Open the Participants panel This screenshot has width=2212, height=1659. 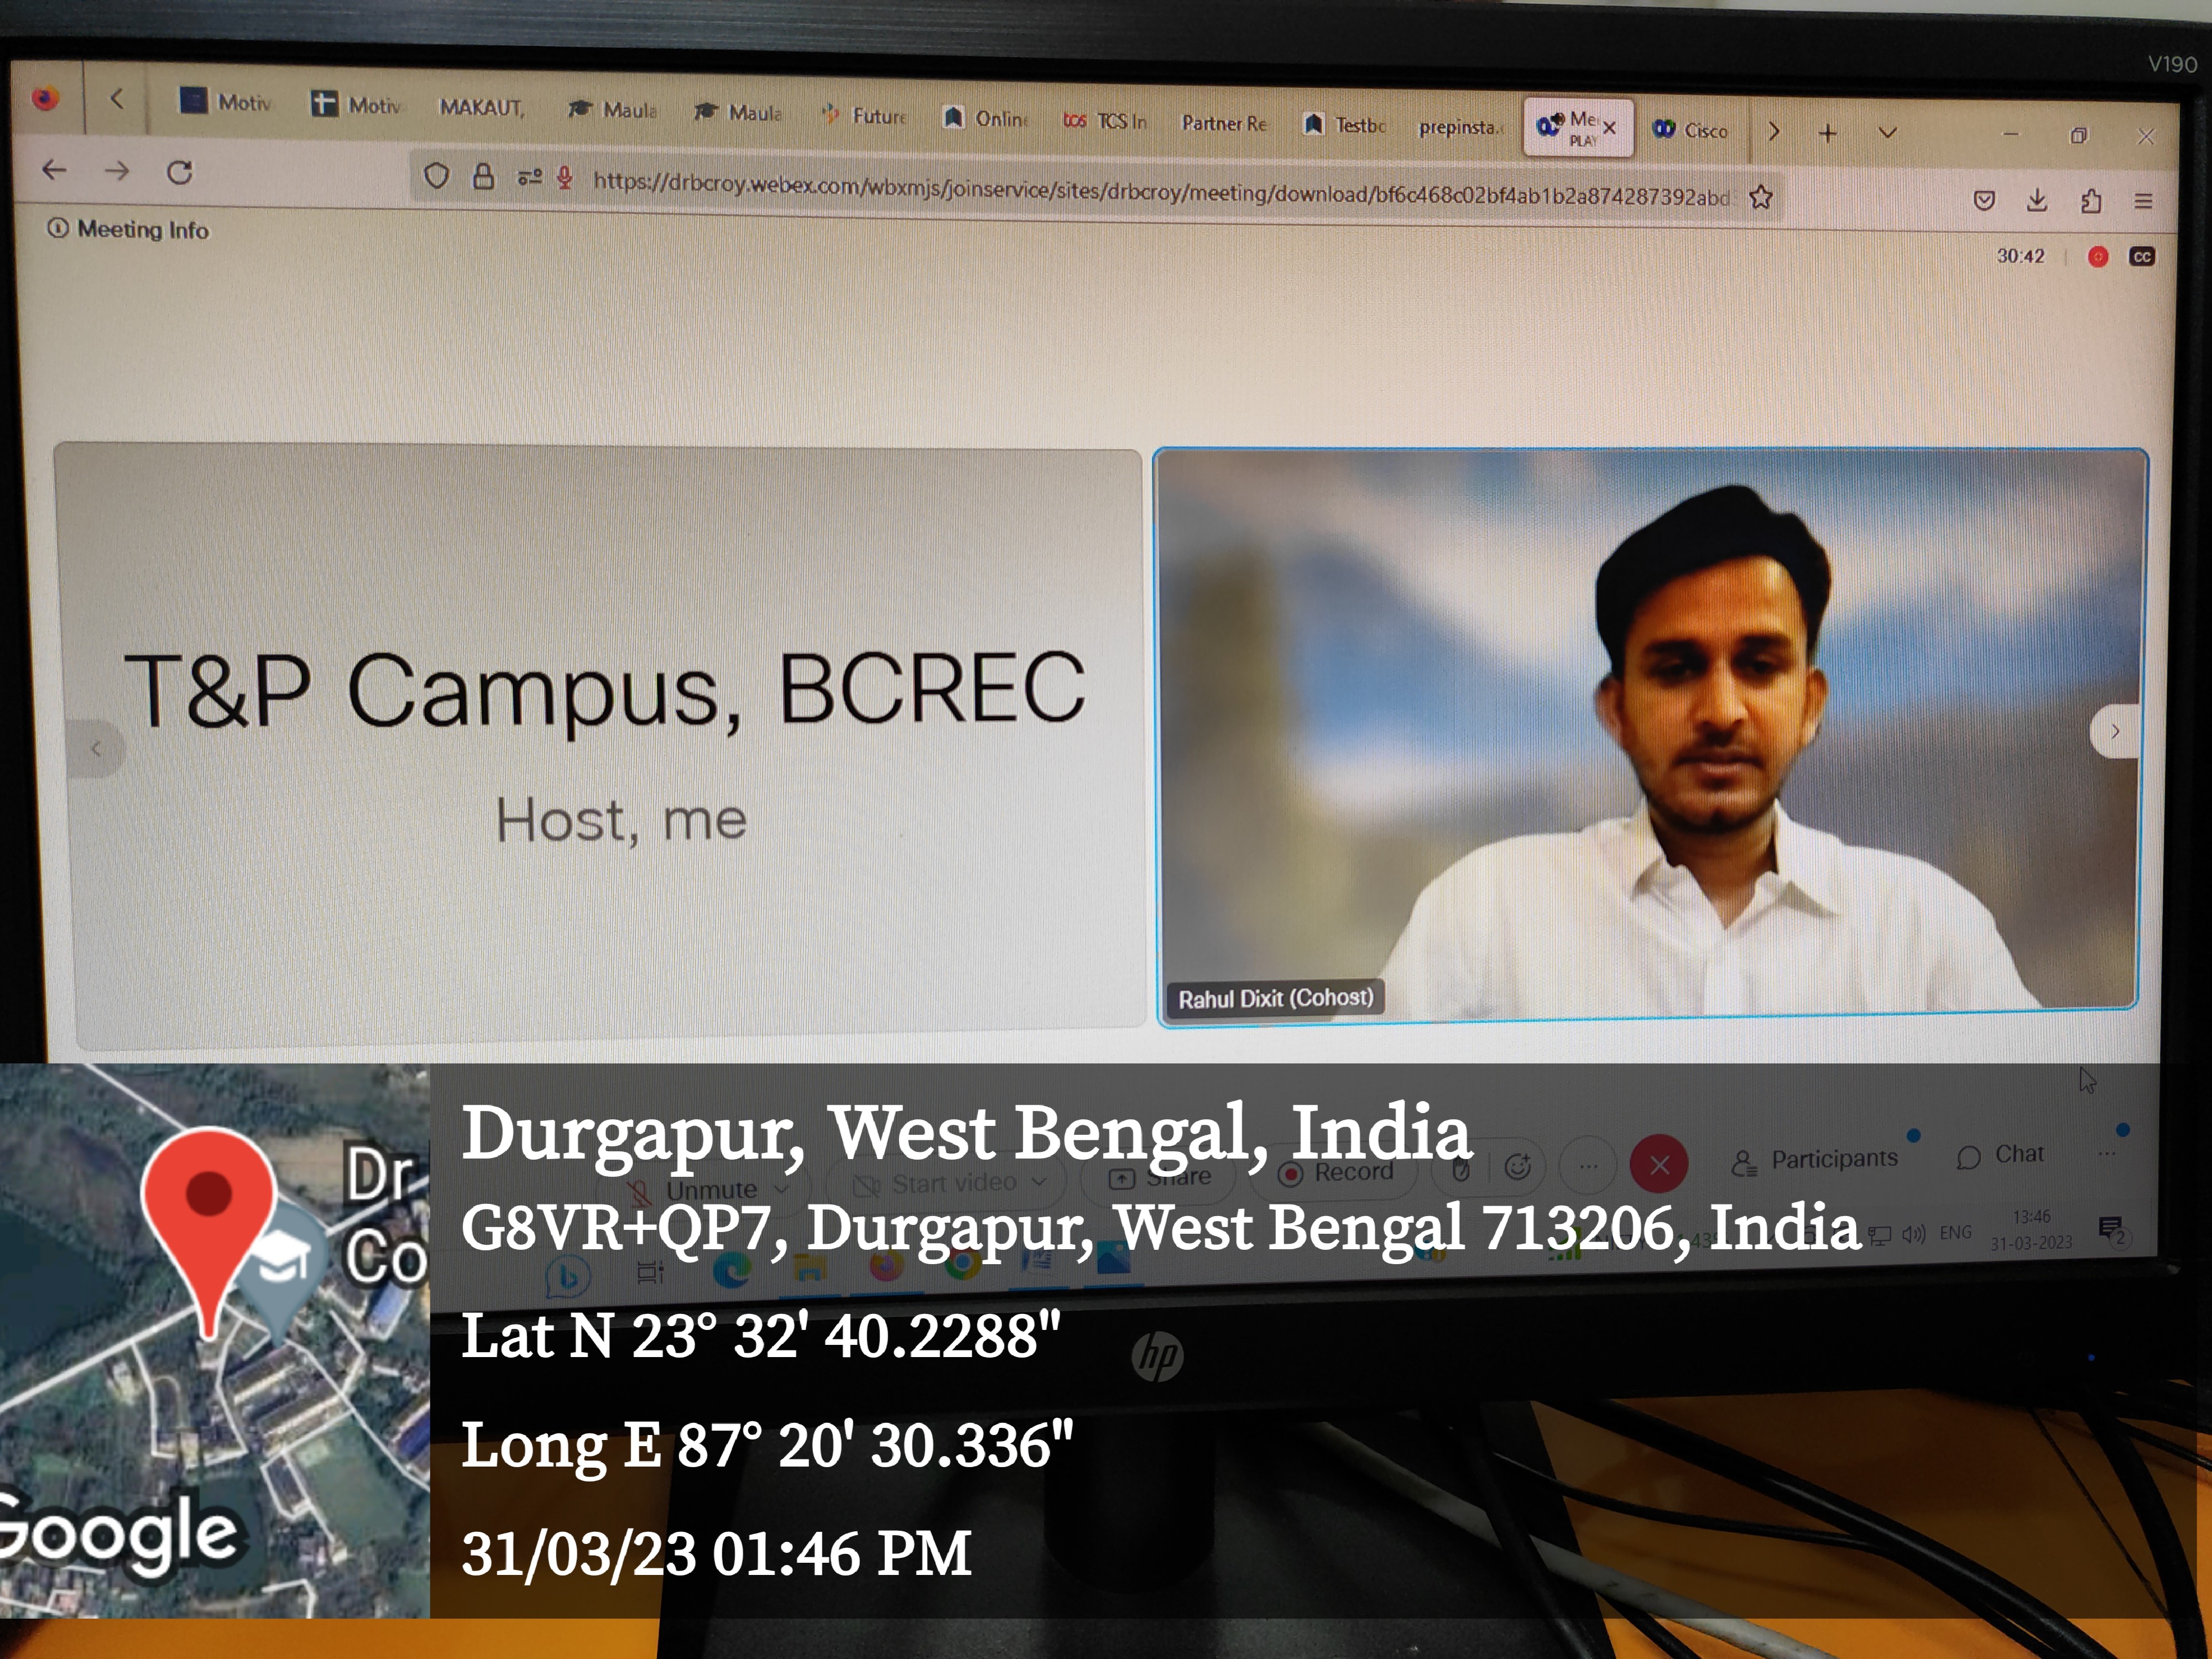(x=1815, y=1160)
